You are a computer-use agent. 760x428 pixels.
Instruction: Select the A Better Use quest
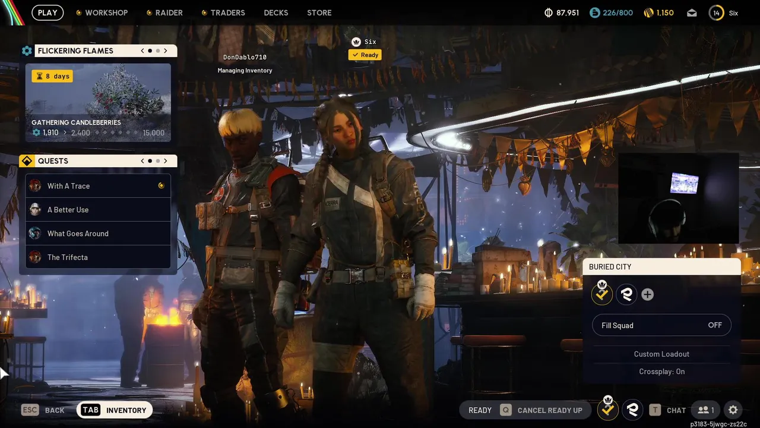point(98,210)
